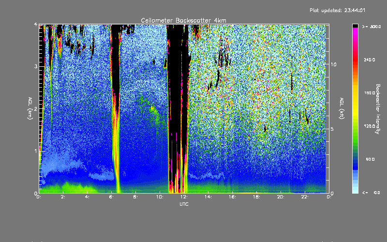387x242 pixels.
Task: Click the "2" tick on the km axis
Action: [x=36, y=109]
